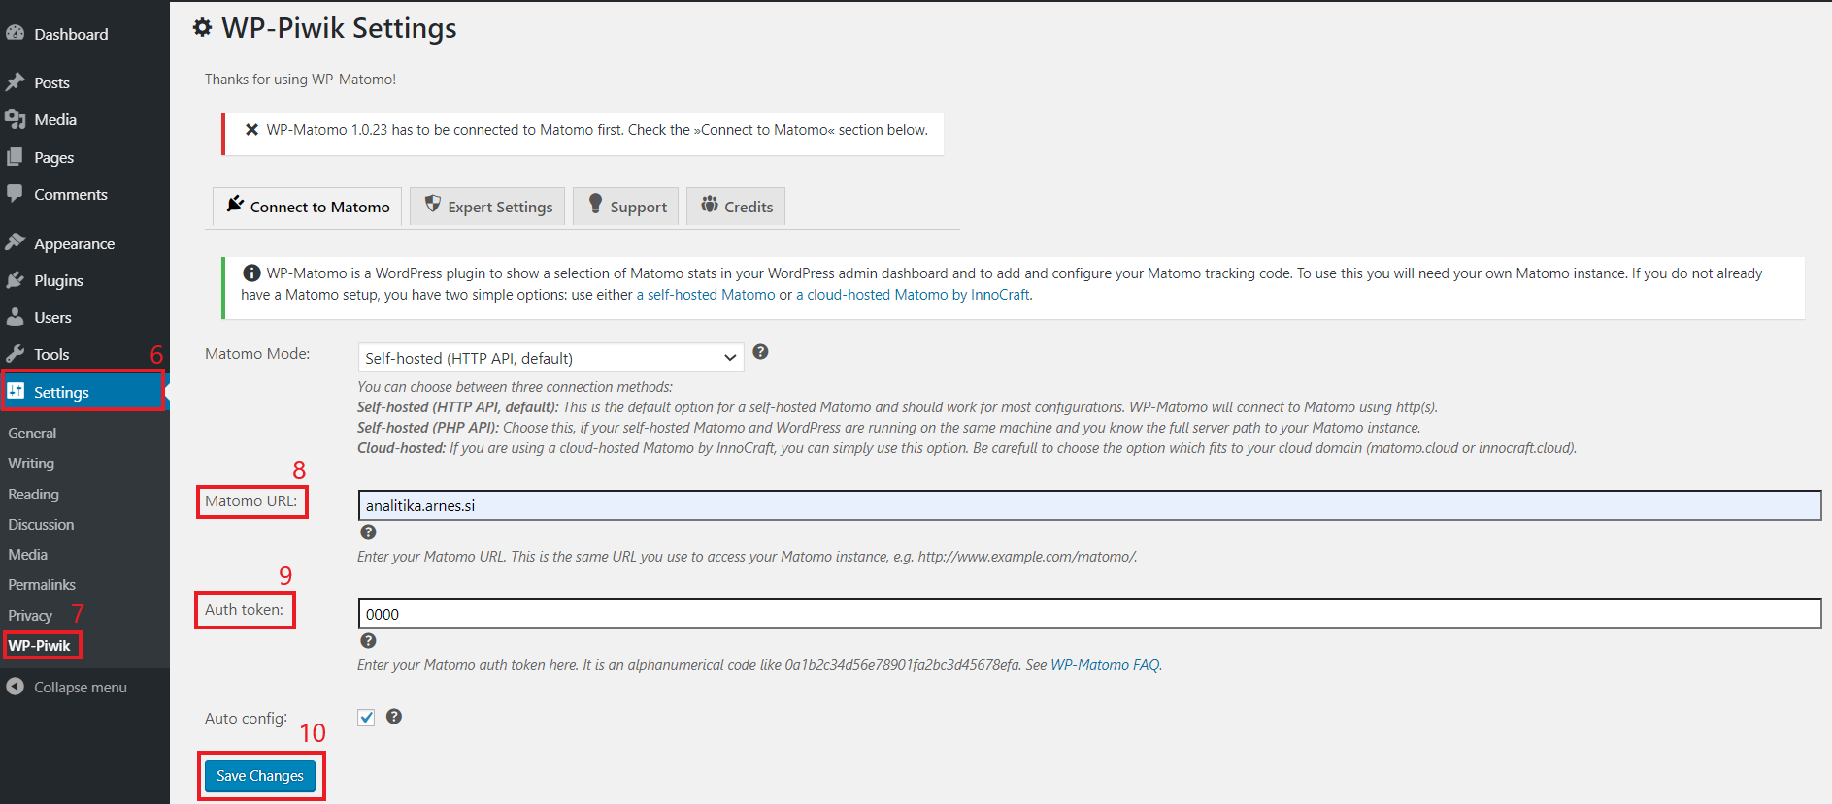Click the help icon below Matomo URL field

point(368,531)
